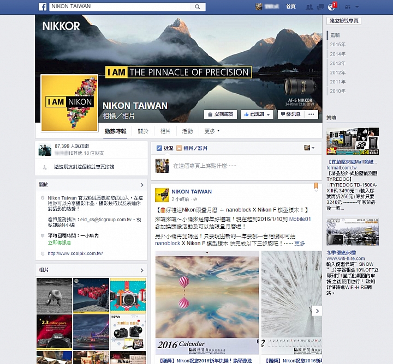
Task: Open the I AM NIKON profile picture
Action: (69, 102)
